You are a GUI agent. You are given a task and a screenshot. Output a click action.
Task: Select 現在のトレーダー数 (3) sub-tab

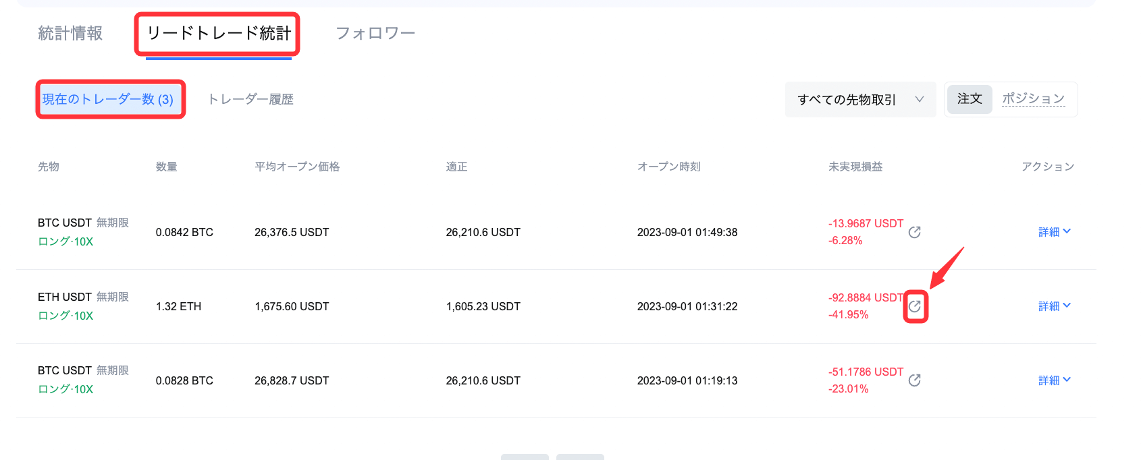click(108, 99)
